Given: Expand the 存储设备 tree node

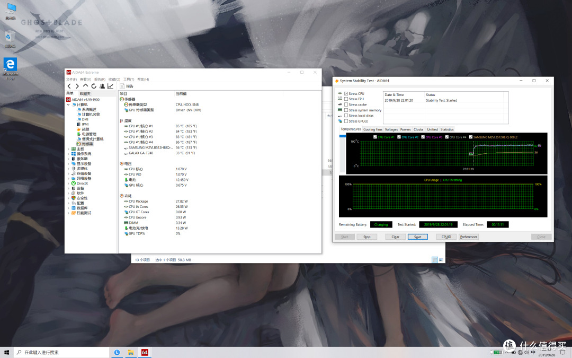Looking at the screenshot, I should [x=68, y=173].
